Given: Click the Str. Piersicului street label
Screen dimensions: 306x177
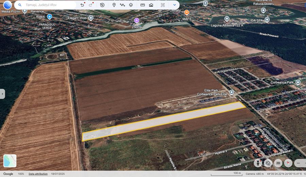Looking at the screenshot, I should click(x=290, y=92).
